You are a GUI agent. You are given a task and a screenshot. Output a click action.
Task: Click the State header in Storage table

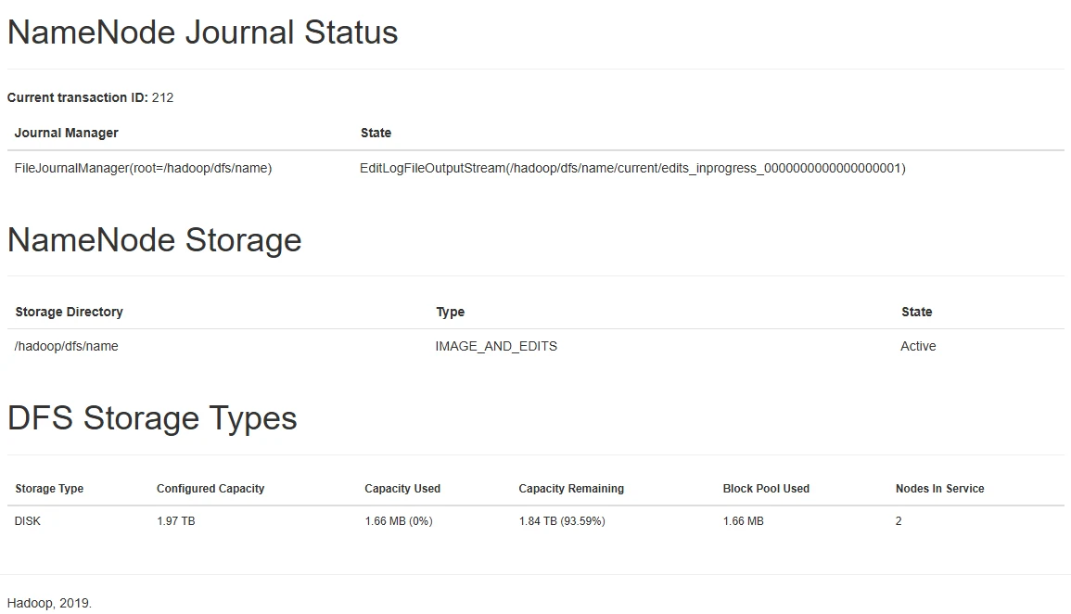917,312
